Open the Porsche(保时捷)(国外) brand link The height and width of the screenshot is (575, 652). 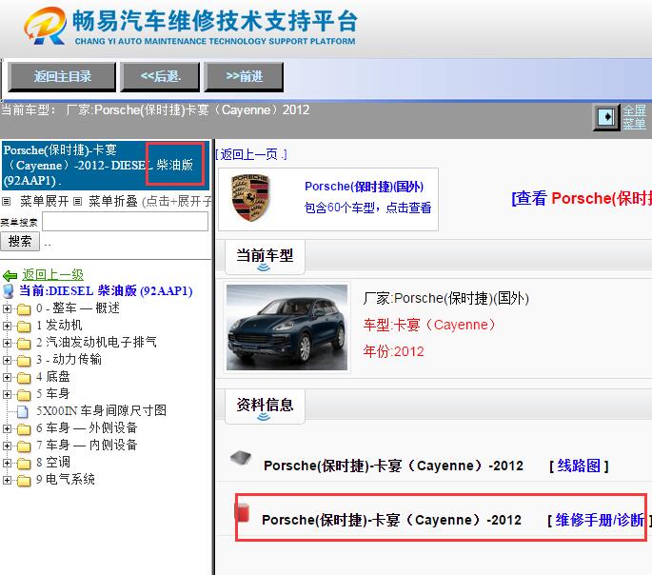pyautogui.click(x=364, y=187)
